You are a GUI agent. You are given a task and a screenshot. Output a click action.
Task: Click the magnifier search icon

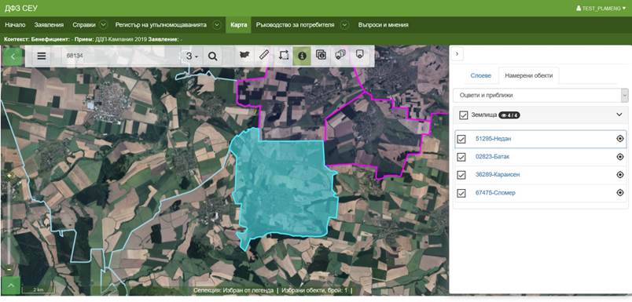pos(212,56)
